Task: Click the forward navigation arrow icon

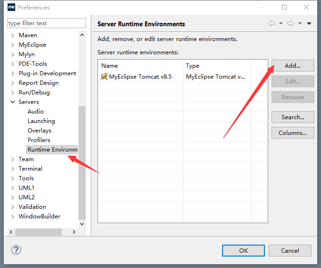Action: (x=290, y=23)
